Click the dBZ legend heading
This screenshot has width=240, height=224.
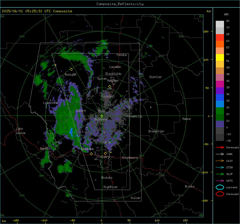(x=226, y=14)
